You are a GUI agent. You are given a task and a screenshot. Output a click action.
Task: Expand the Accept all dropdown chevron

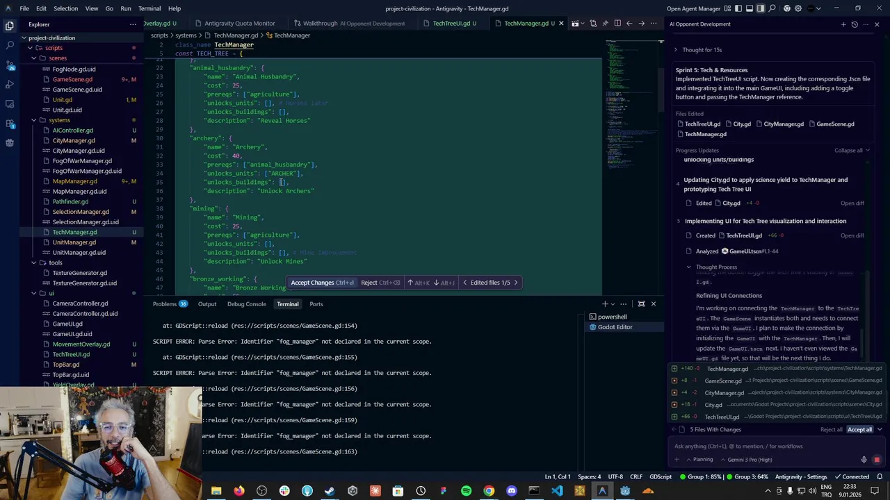click(880, 430)
